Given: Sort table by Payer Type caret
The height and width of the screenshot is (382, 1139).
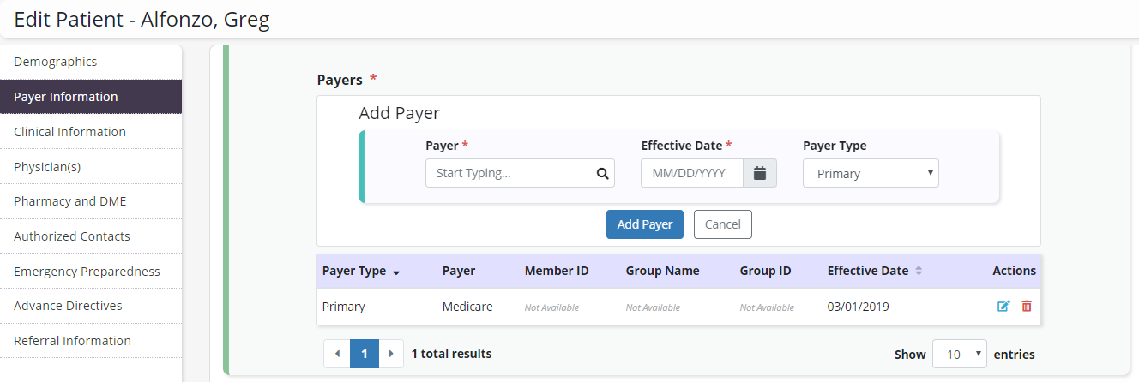Looking at the screenshot, I should point(396,272).
